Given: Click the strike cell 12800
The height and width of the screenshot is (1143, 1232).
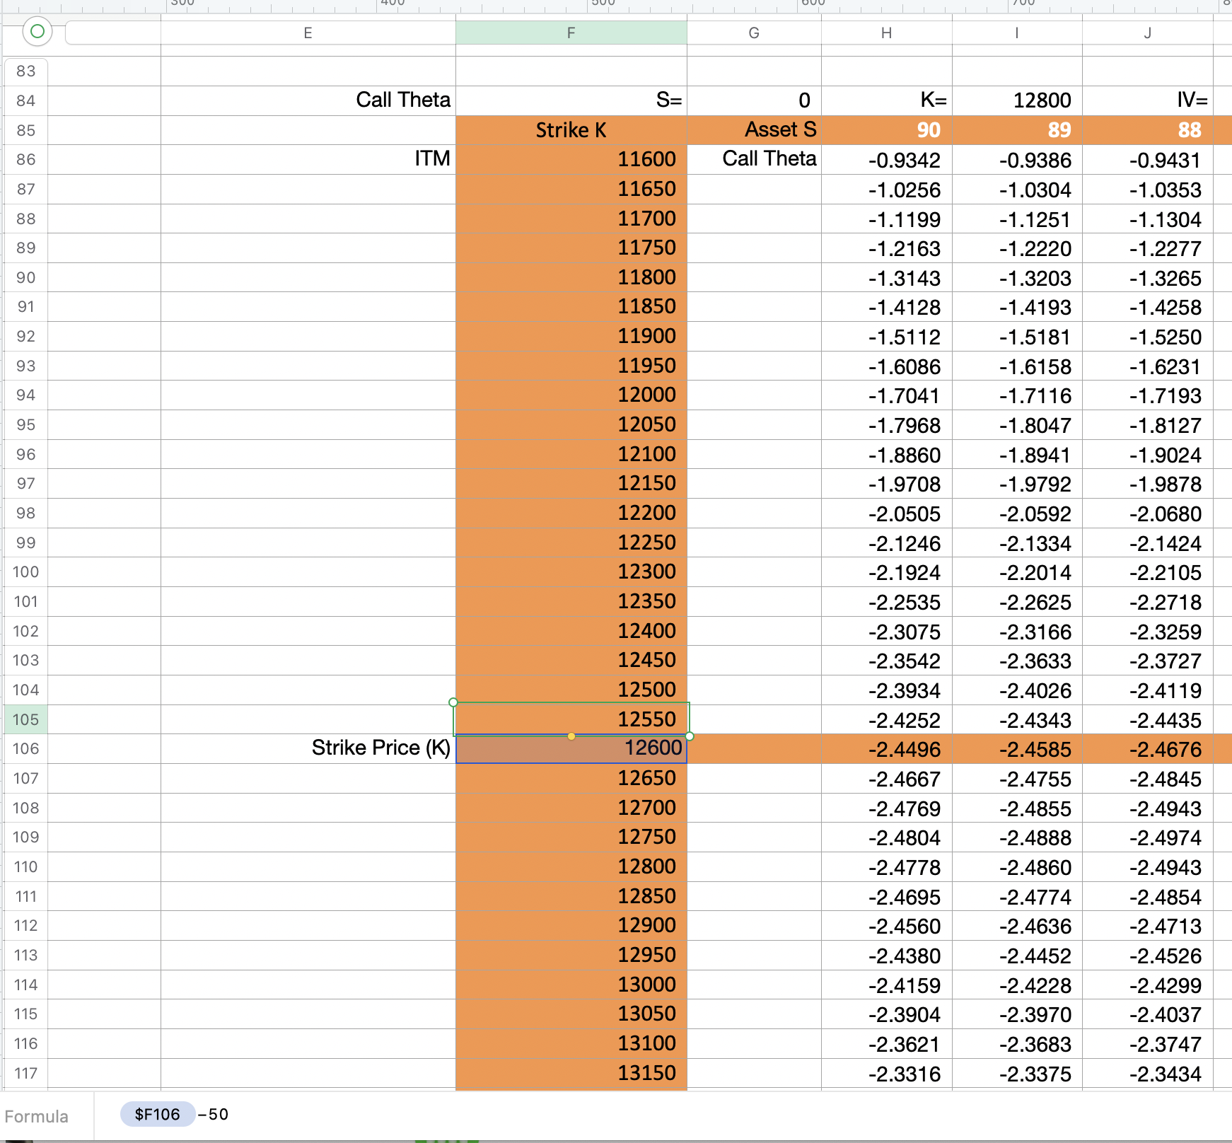Looking at the screenshot, I should [x=571, y=866].
